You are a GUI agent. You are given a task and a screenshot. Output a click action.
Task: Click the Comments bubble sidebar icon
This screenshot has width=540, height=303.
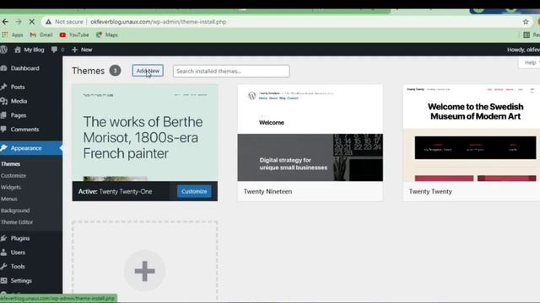3,129
